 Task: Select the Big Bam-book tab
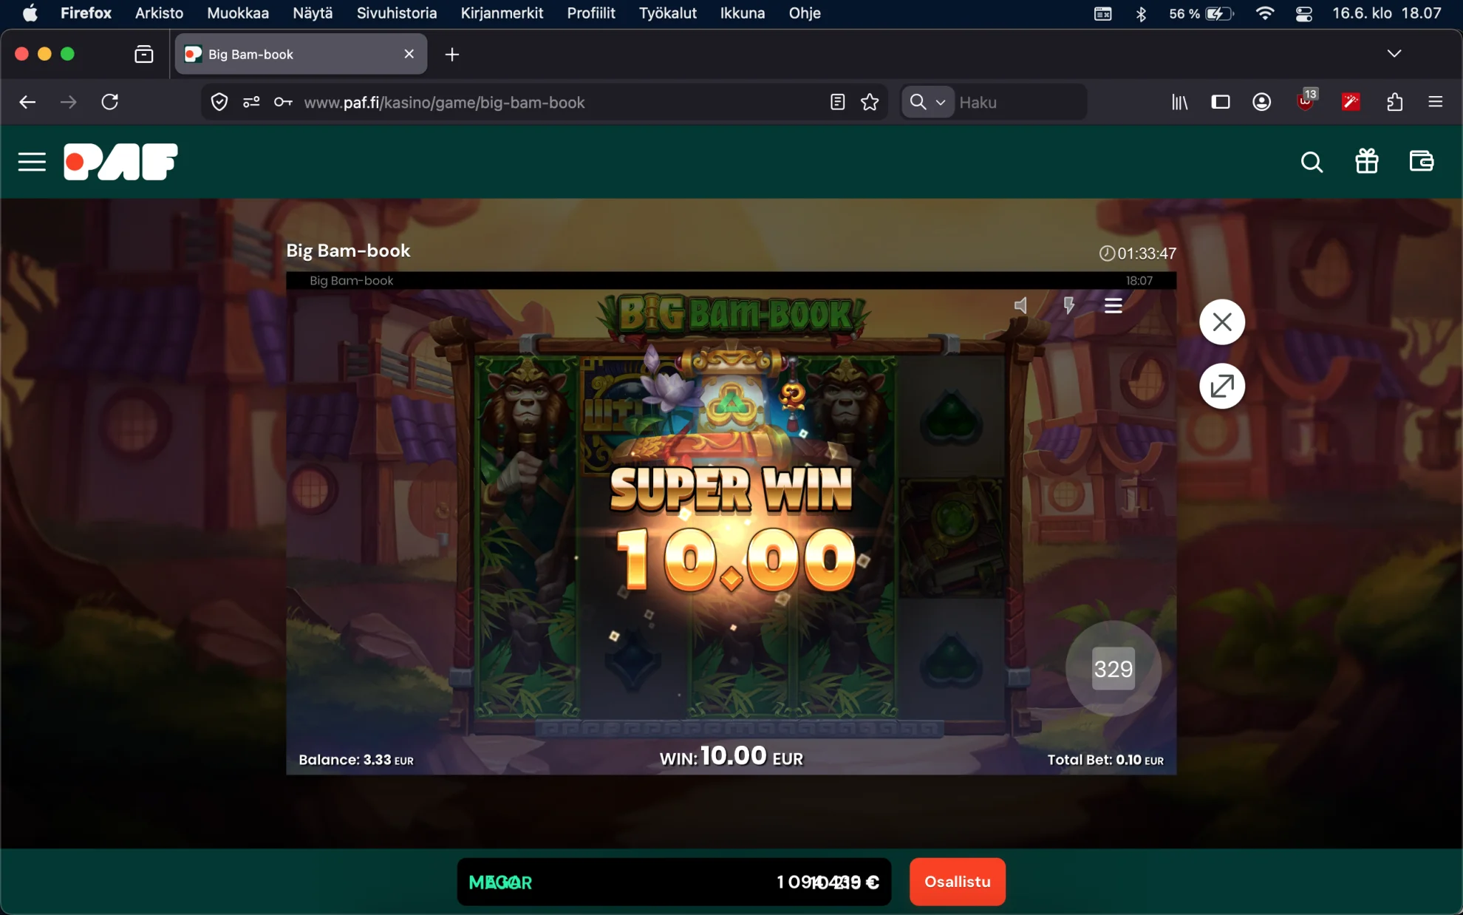tap(301, 54)
